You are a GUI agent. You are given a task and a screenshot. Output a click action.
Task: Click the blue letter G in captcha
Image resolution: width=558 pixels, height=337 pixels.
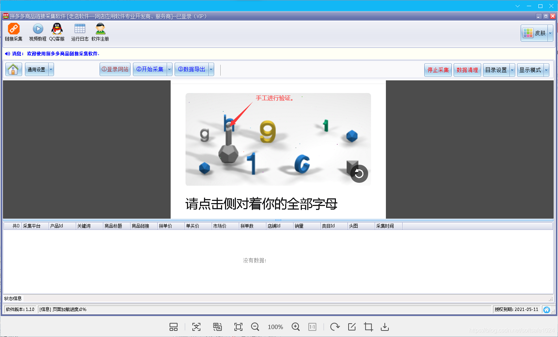(302, 164)
